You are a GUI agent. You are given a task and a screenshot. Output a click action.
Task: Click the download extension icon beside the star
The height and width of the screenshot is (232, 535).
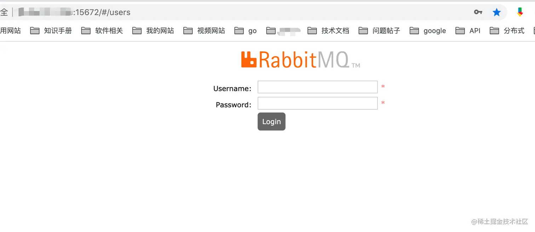click(520, 12)
